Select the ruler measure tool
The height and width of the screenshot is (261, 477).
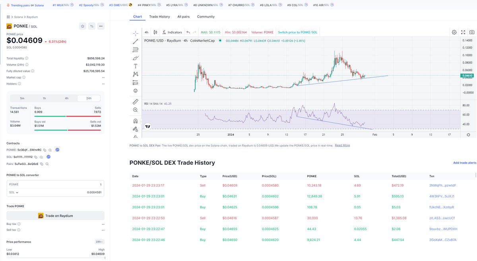click(x=136, y=101)
